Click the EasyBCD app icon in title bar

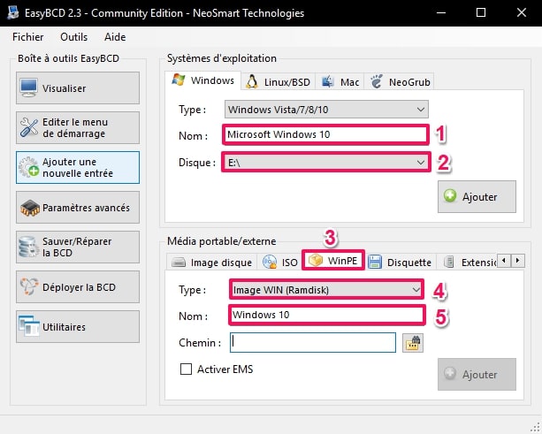pyautogui.click(x=13, y=12)
